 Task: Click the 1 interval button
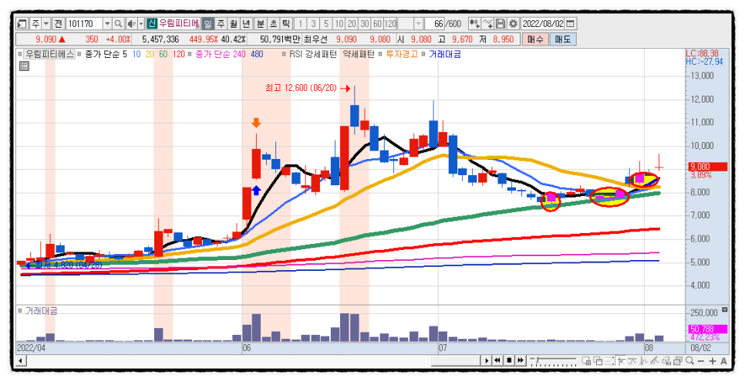pyautogui.click(x=300, y=23)
